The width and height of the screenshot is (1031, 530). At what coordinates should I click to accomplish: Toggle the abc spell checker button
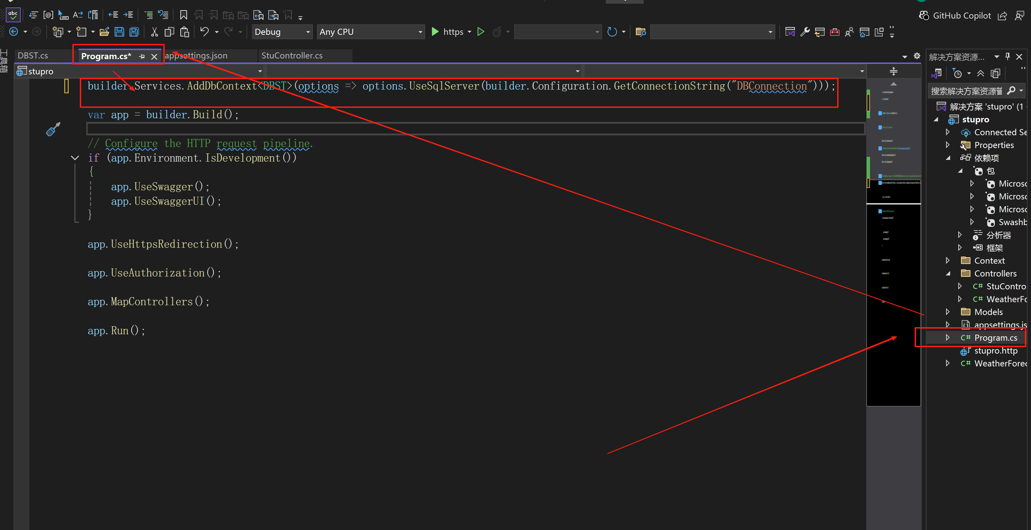(x=13, y=15)
